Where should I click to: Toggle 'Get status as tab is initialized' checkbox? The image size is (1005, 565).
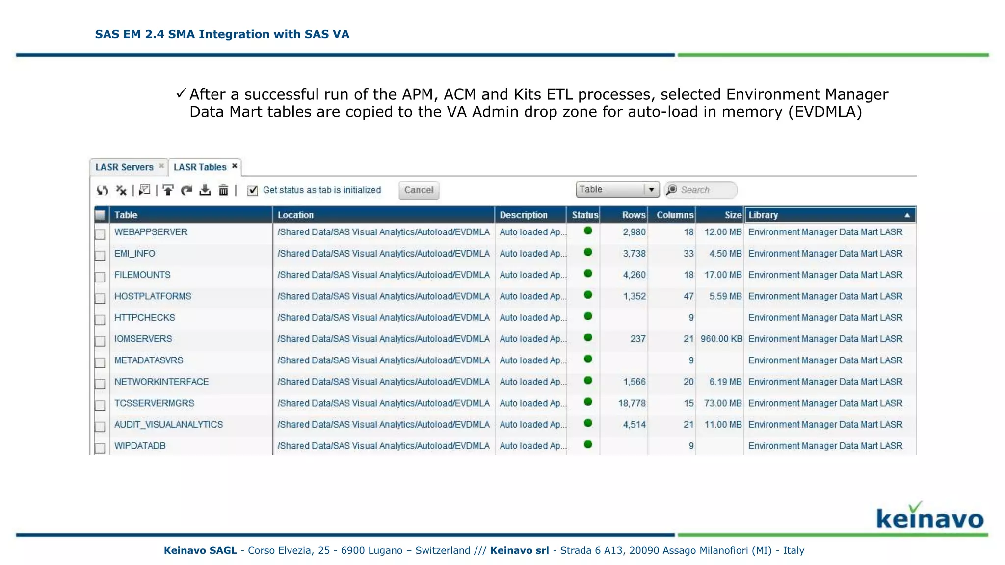253,190
